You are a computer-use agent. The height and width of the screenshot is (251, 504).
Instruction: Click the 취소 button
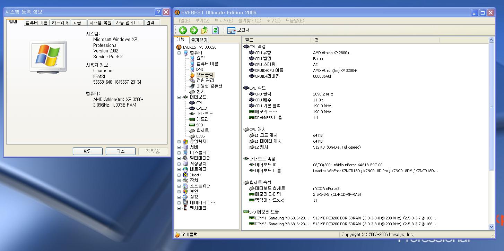pos(120,151)
